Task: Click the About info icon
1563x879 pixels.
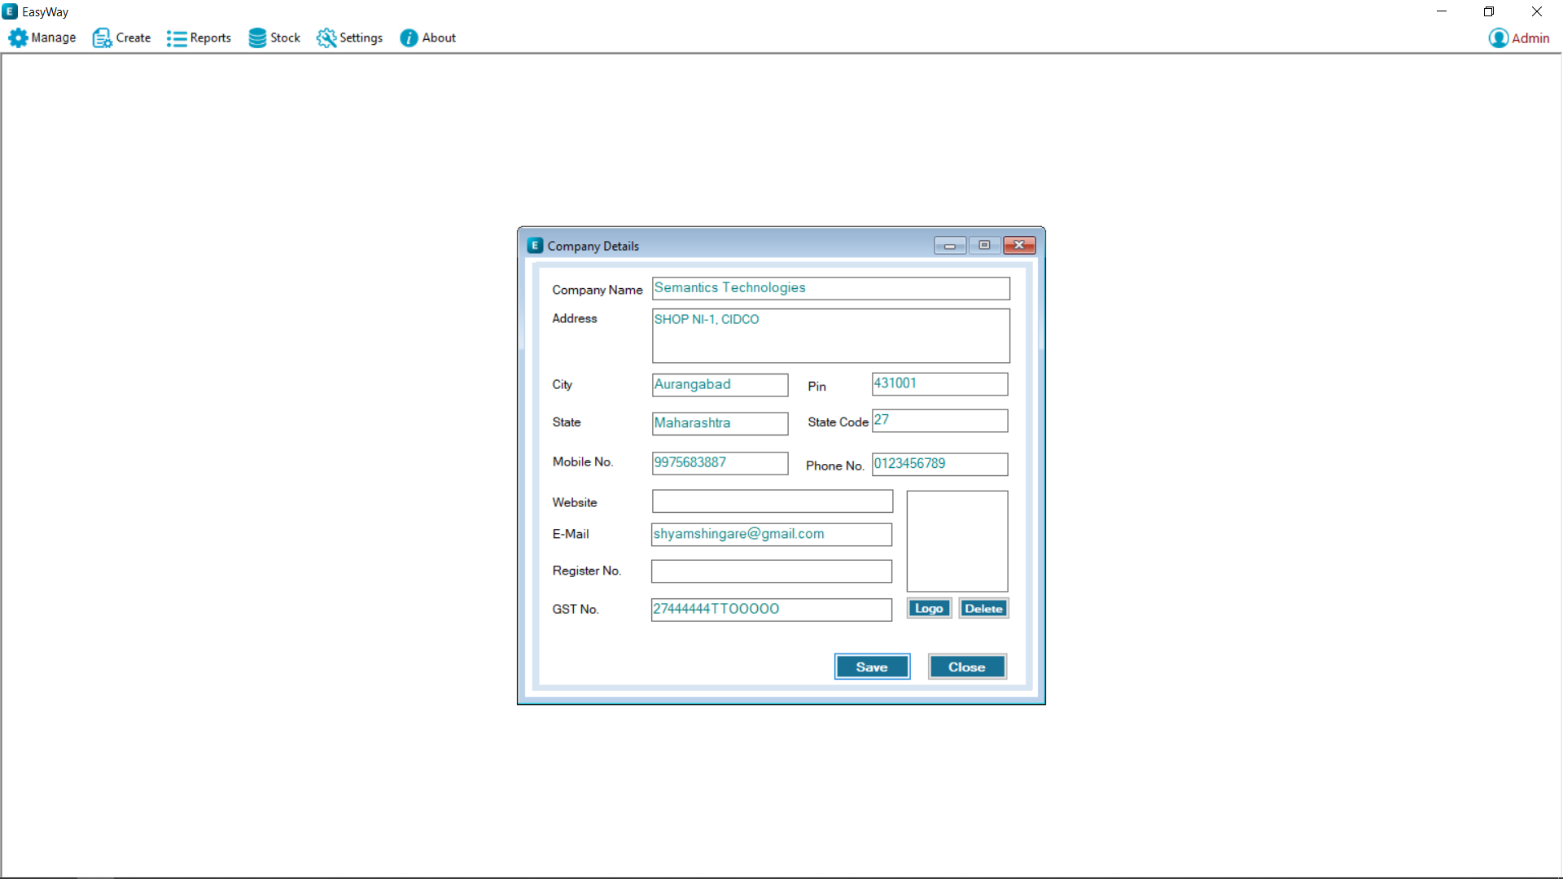Action: (x=409, y=38)
